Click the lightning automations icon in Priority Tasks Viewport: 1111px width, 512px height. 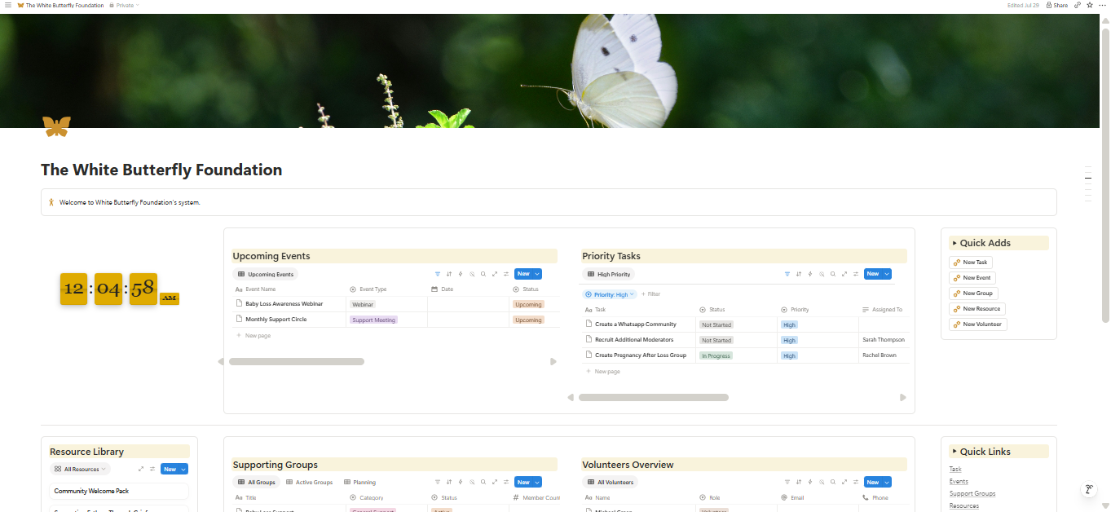point(810,274)
